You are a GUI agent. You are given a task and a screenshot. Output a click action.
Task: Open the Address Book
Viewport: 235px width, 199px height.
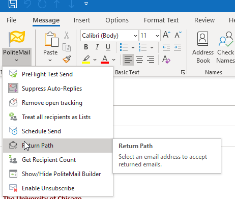tap(203, 47)
